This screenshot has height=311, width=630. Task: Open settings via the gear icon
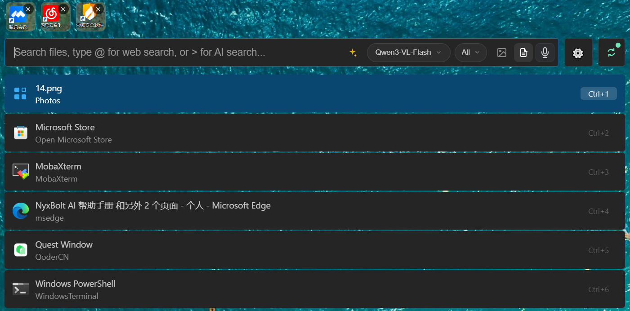click(578, 53)
